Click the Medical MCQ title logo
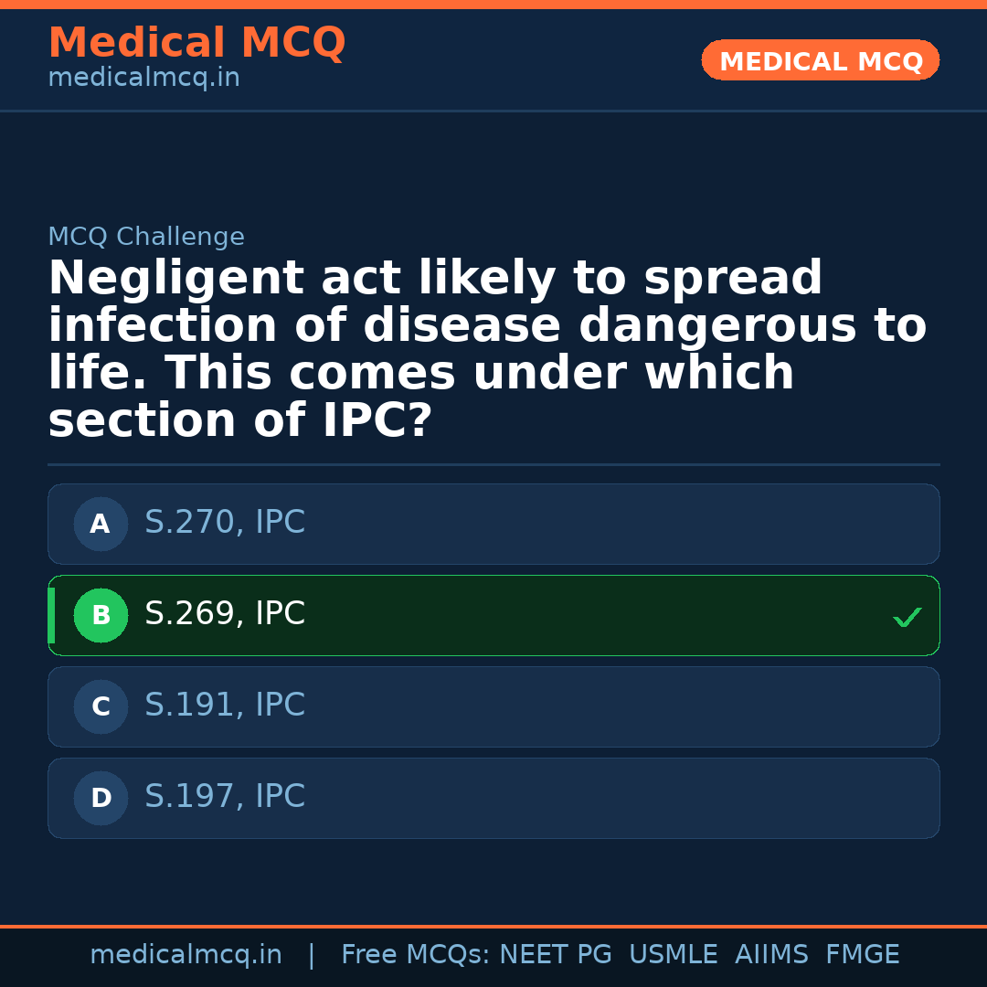Viewport: 987px width, 987px height. click(x=196, y=43)
